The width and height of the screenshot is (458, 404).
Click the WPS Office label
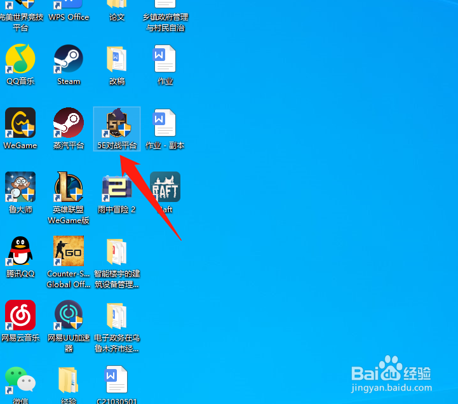(69, 17)
